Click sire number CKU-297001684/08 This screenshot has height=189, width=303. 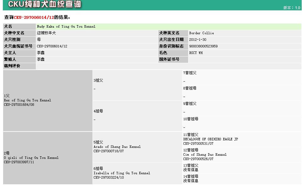(x=19, y=105)
